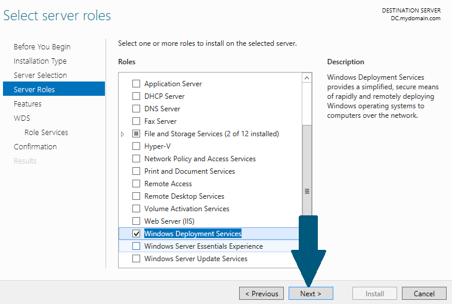
Task: Select the Hyper-V role checkbox
Action: pos(136,146)
